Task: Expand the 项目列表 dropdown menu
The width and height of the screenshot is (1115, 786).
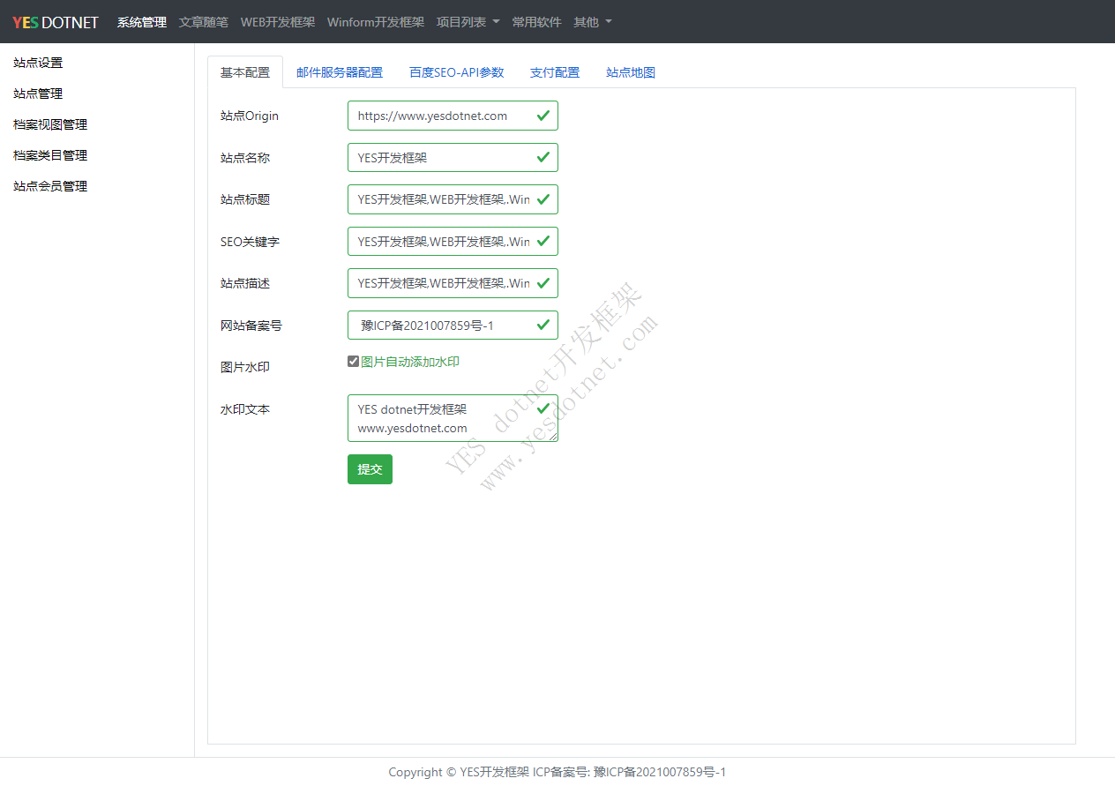Action: (x=468, y=22)
